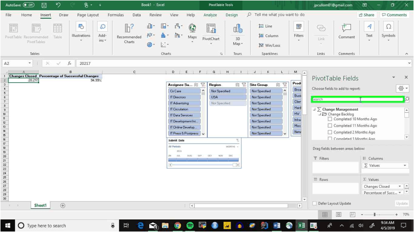Select the USA item in Region slicer
The height and width of the screenshot is (232, 414).
pyautogui.click(x=228, y=97)
